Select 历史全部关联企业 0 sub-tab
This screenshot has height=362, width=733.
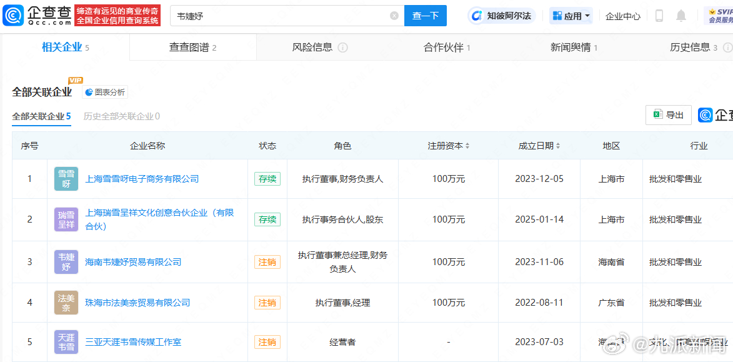click(122, 116)
